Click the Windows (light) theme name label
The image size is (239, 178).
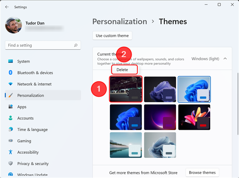[205, 59]
